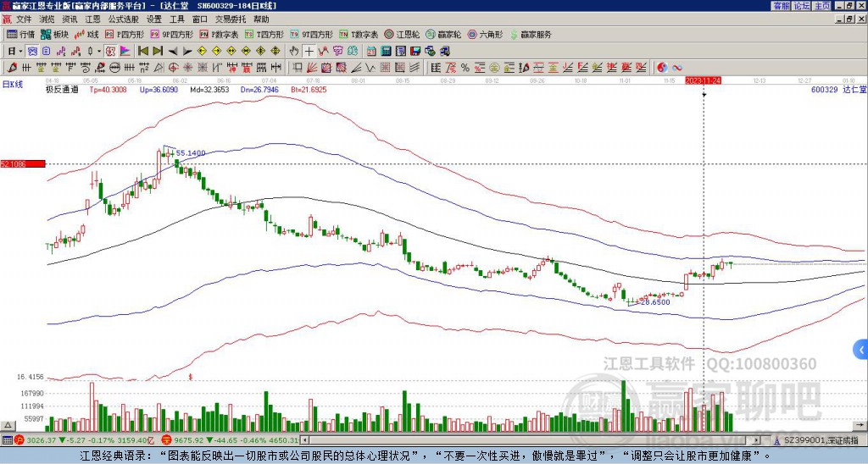Click the 极反通道 indicator label
868x464 pixels.
(x=61, y=89)
